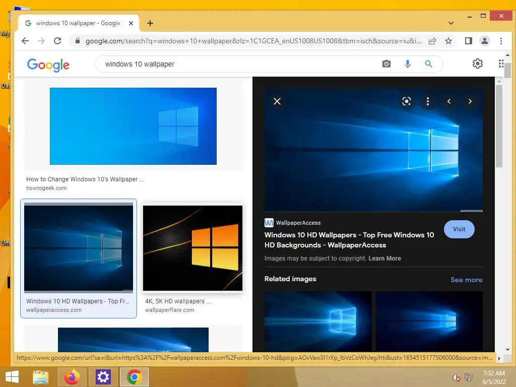Open the tab search dropdown arrow
The image size is (516, 387).
click(x=451, y=23)
